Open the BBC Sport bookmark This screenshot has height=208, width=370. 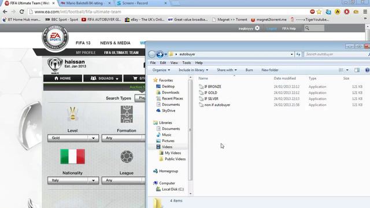(62, 20)
